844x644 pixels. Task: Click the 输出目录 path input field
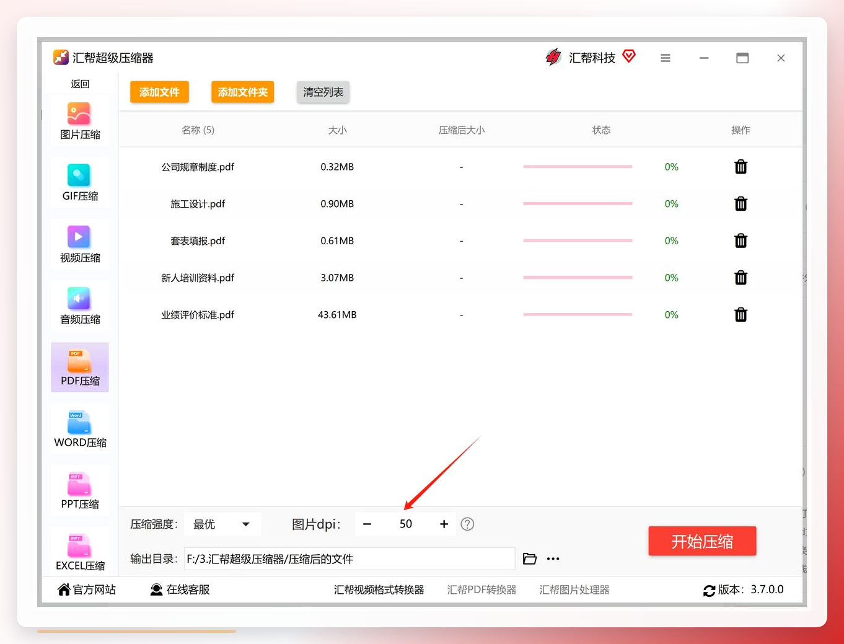click(x=349, y=558)
